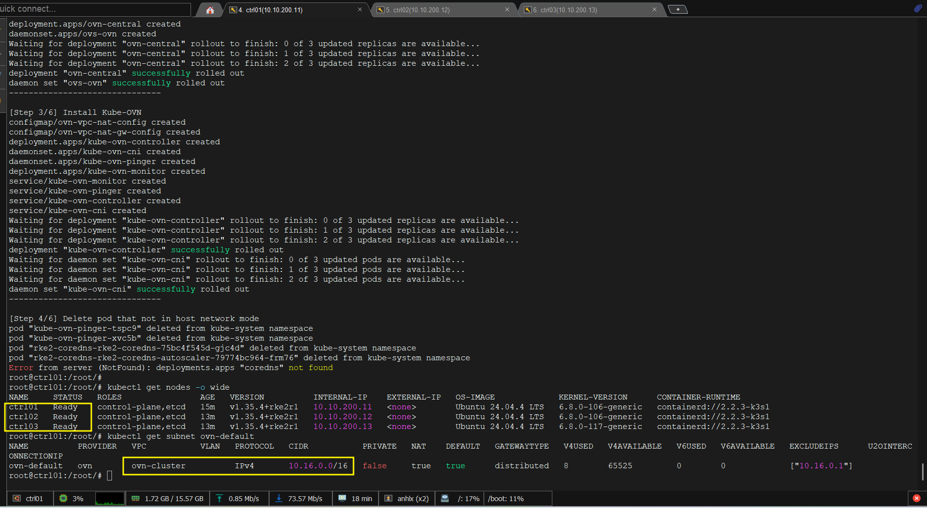Click the download speed arrow icon

point(278,498)
